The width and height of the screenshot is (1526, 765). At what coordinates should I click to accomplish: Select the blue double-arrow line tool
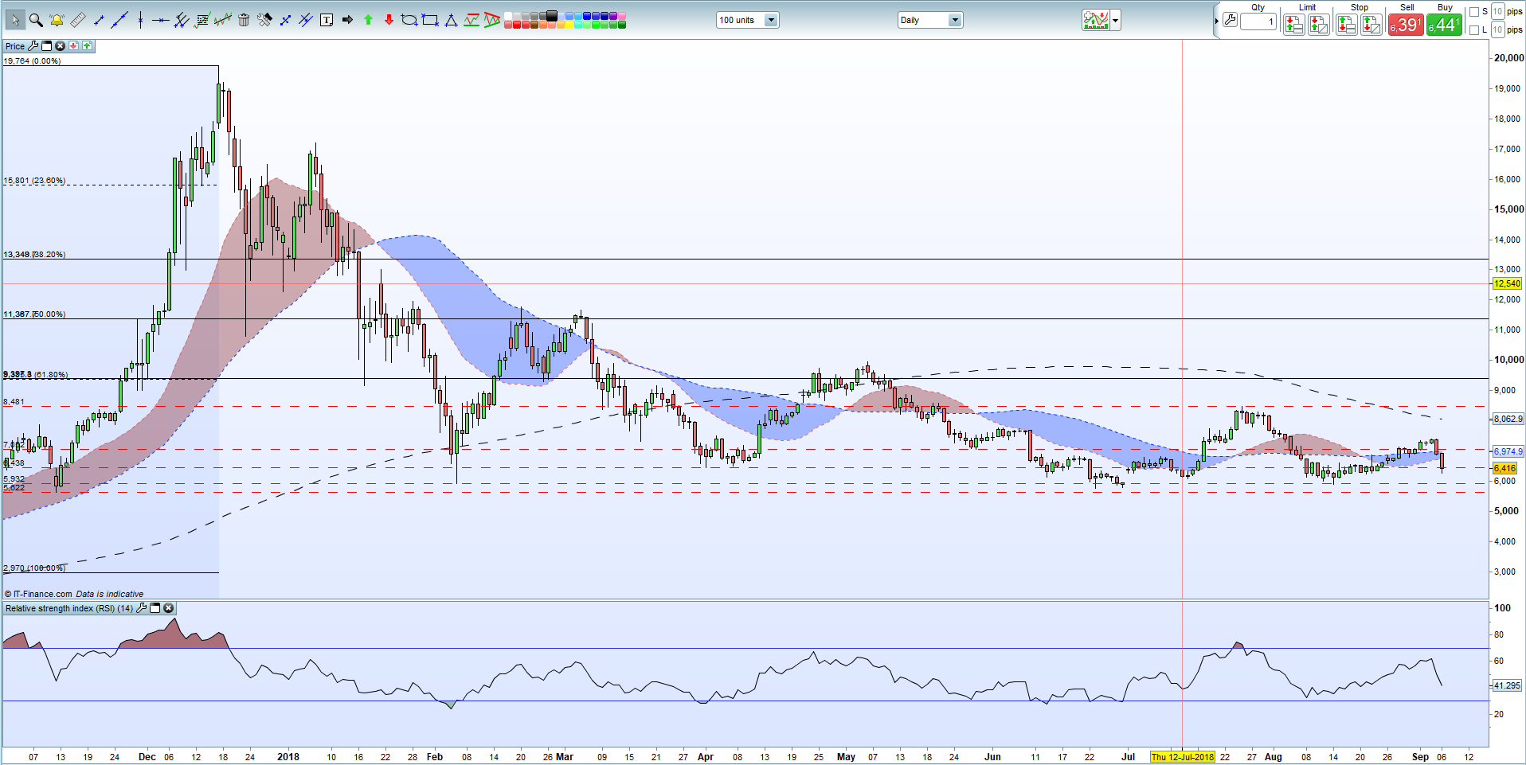pos(285,20)
